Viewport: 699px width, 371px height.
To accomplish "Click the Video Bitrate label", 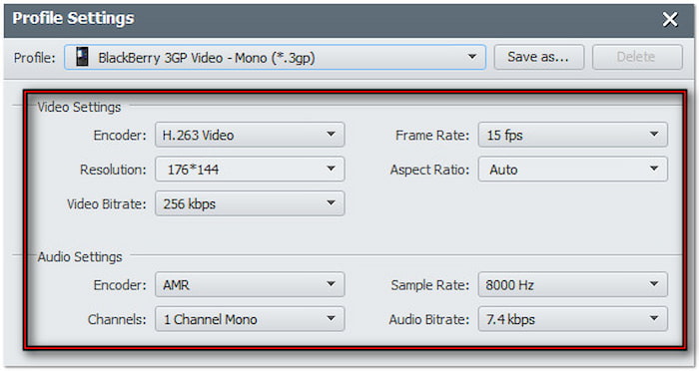I will [x=107, y=204].
